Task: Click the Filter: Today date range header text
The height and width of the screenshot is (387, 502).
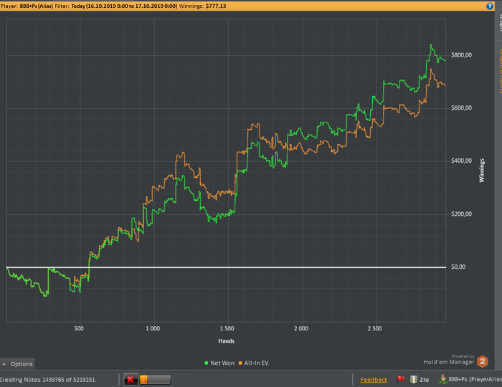Action: (116, 6)
